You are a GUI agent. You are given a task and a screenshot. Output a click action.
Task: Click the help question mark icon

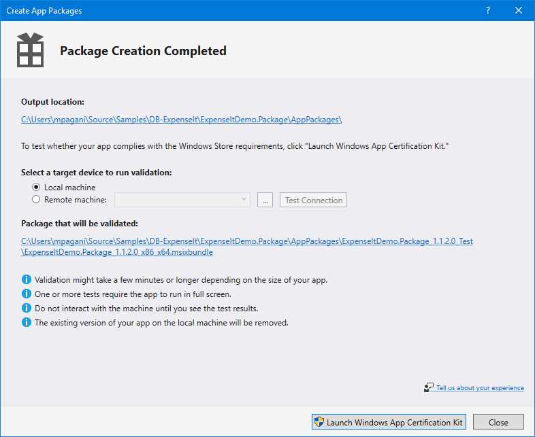point(488,11)
